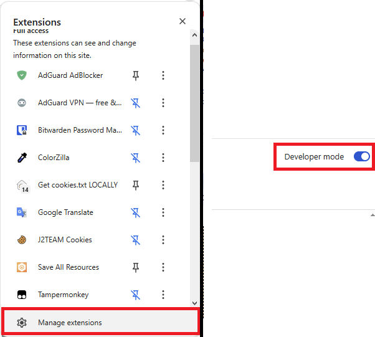Click the Tampermonkey icon

coord(22,295)
